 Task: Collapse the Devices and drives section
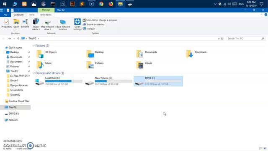[x=33, y=73]
